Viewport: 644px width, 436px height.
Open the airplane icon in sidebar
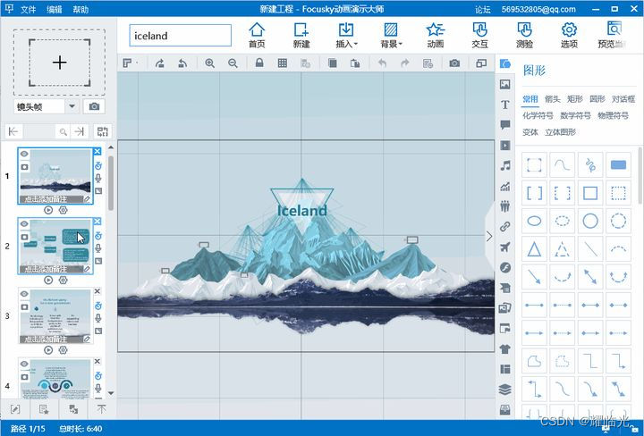505,247
